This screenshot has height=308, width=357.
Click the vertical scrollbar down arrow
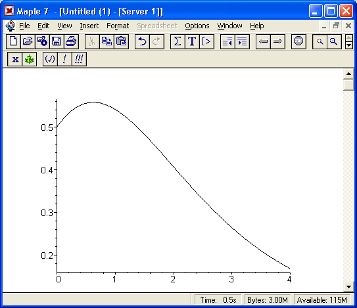tap(348, 286)
